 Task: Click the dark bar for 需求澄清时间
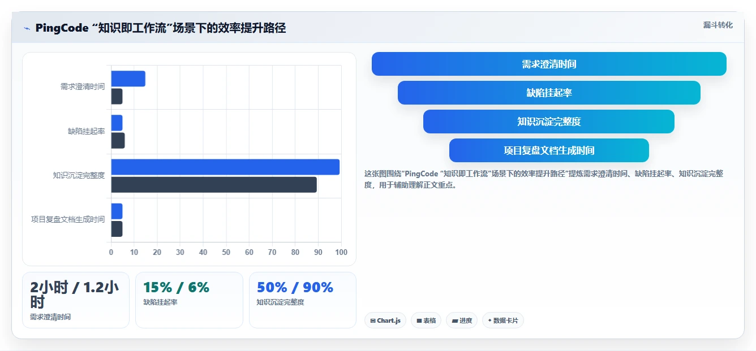117,97
